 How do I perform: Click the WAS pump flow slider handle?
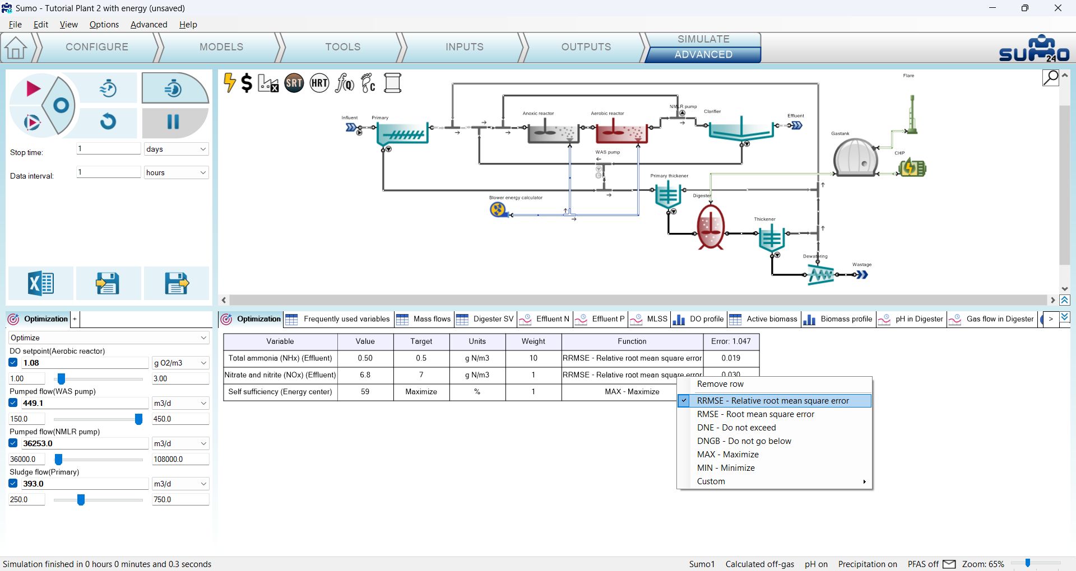[138, 419]
